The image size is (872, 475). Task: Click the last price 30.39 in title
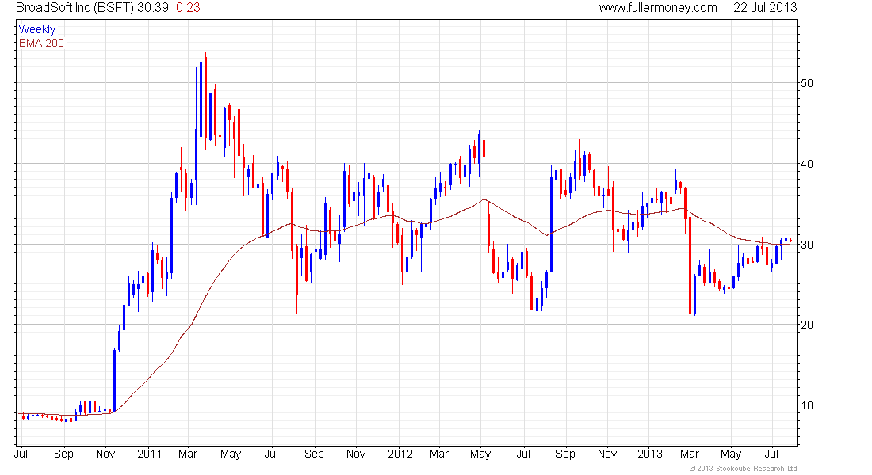[153, 8]
